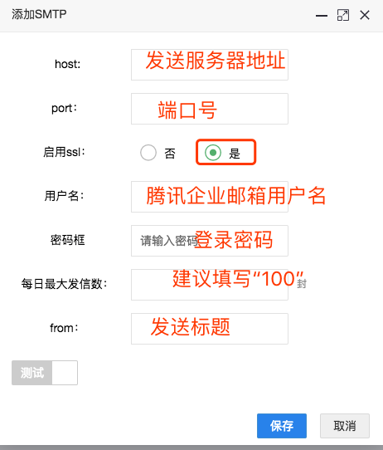This screenshot has width=383, height=450.
Task: Minimize the 添加SMTP dialog
Action: point(322,16)
